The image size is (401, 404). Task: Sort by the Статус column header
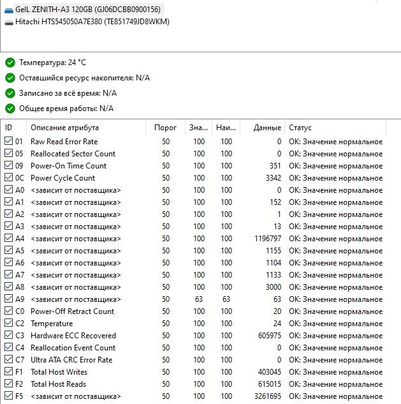[x=335, y=128]
